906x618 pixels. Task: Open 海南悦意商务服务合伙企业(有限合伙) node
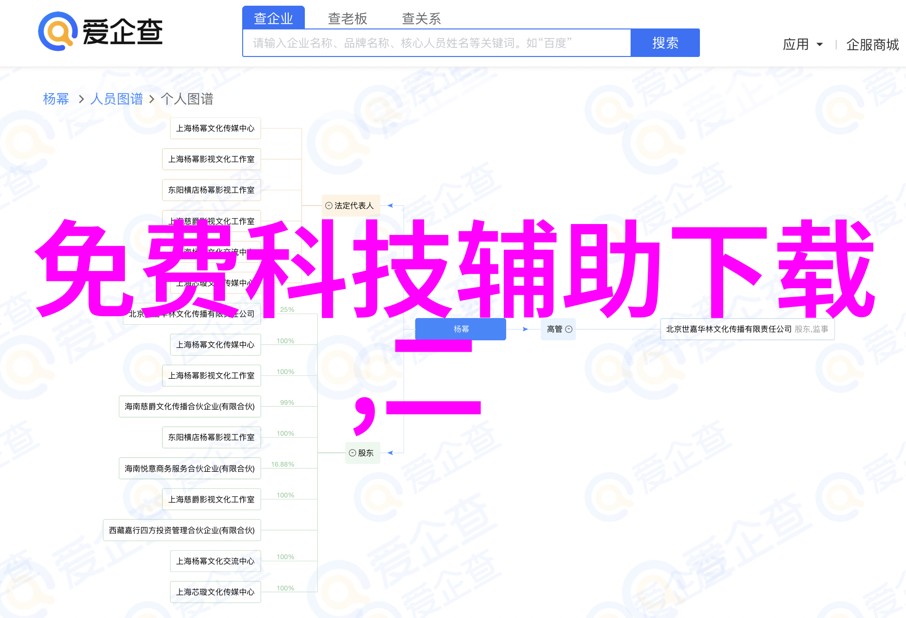point(190,468)
